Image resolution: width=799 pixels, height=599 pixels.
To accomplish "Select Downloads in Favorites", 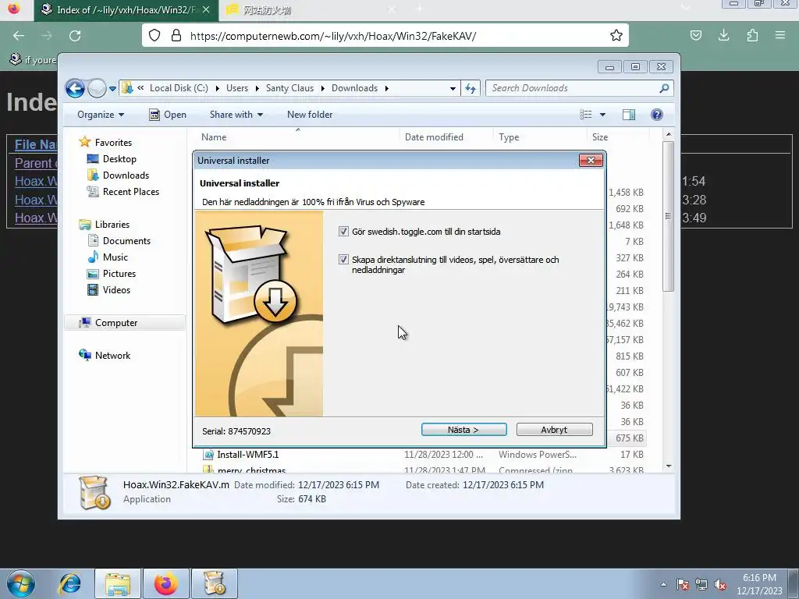I will coord(119,175).
